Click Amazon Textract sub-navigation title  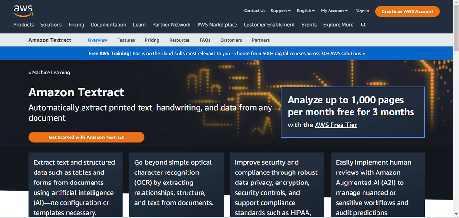click(x=50, y=40)
